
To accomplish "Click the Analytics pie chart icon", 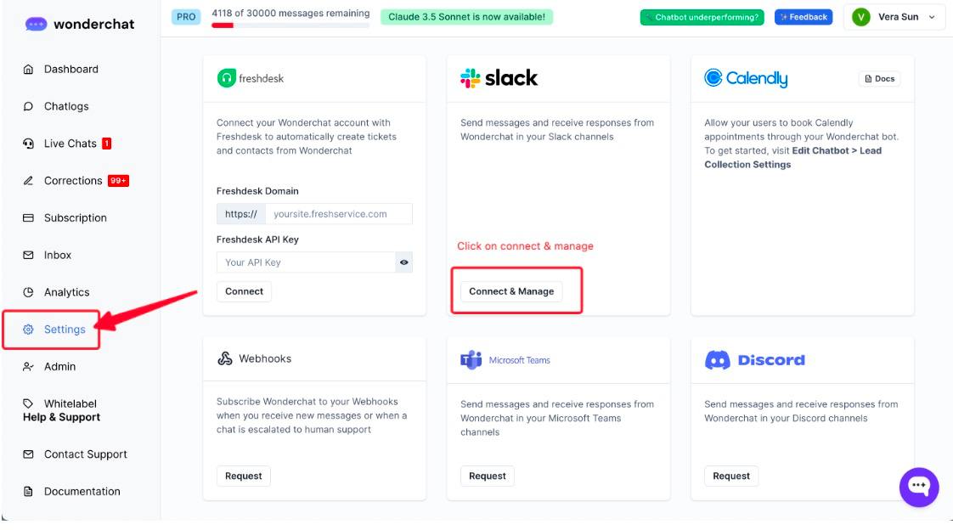I will tap(28, 293).
